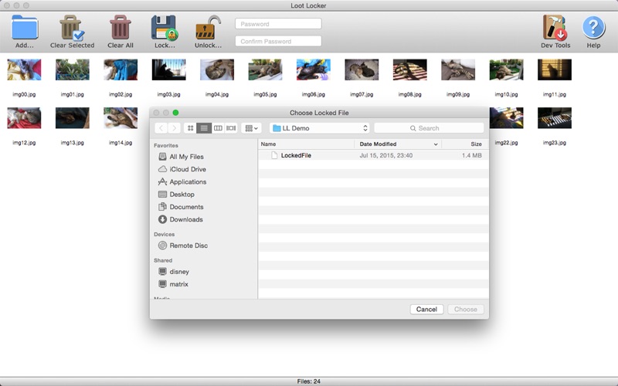
Task: Open the LL Demo folder location popup
Action: (x=320, y=128)
